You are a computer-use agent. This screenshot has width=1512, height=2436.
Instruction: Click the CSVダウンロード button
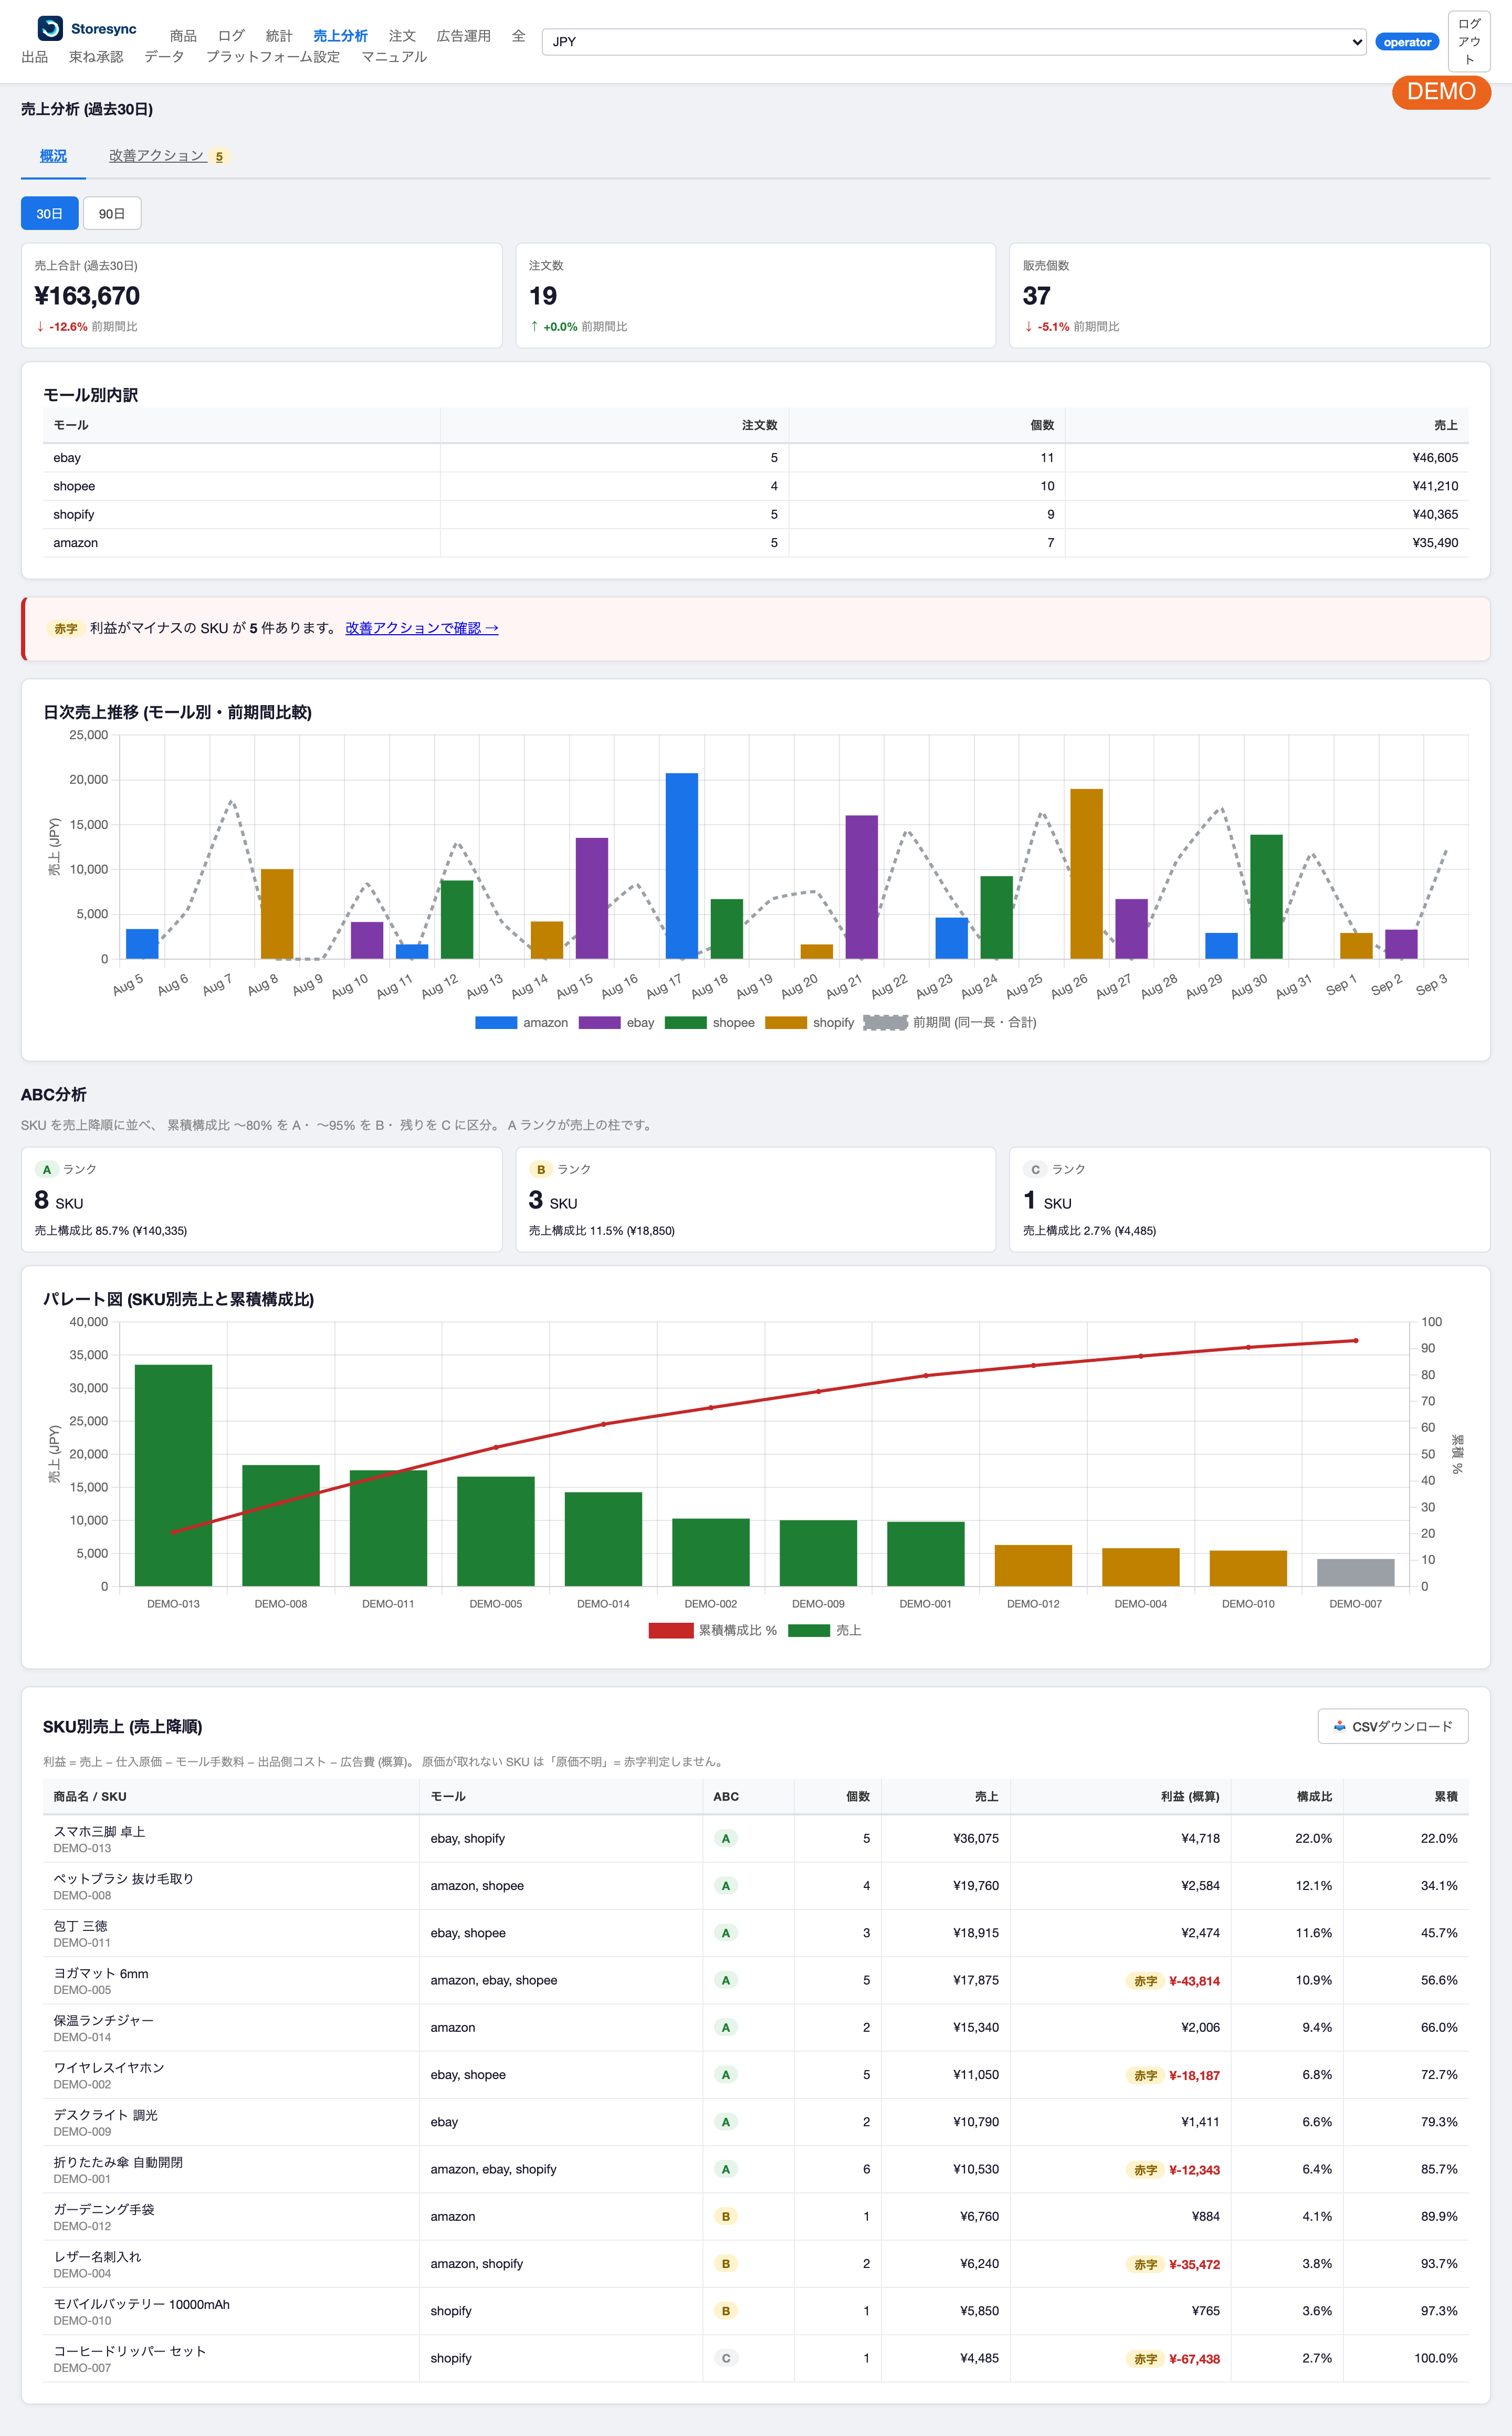(1393, 1726)
